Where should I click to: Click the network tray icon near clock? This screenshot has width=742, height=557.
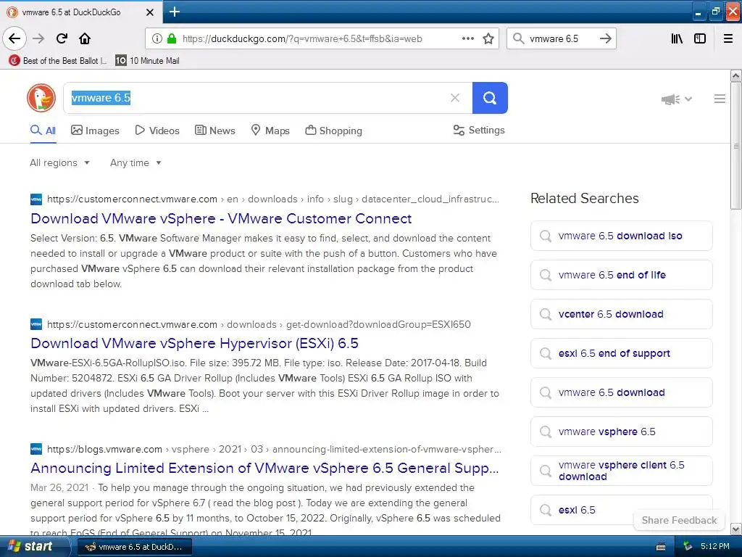coord(688,547)
